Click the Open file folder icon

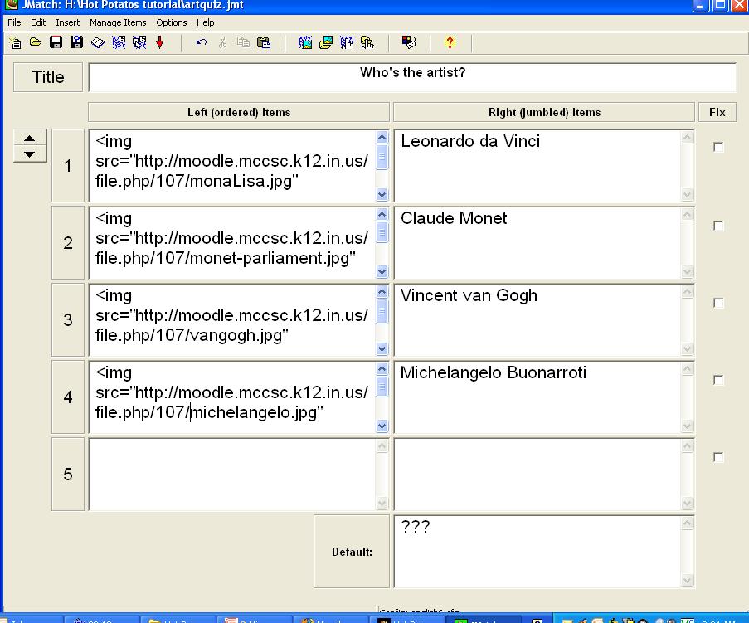tap(36, 42)
